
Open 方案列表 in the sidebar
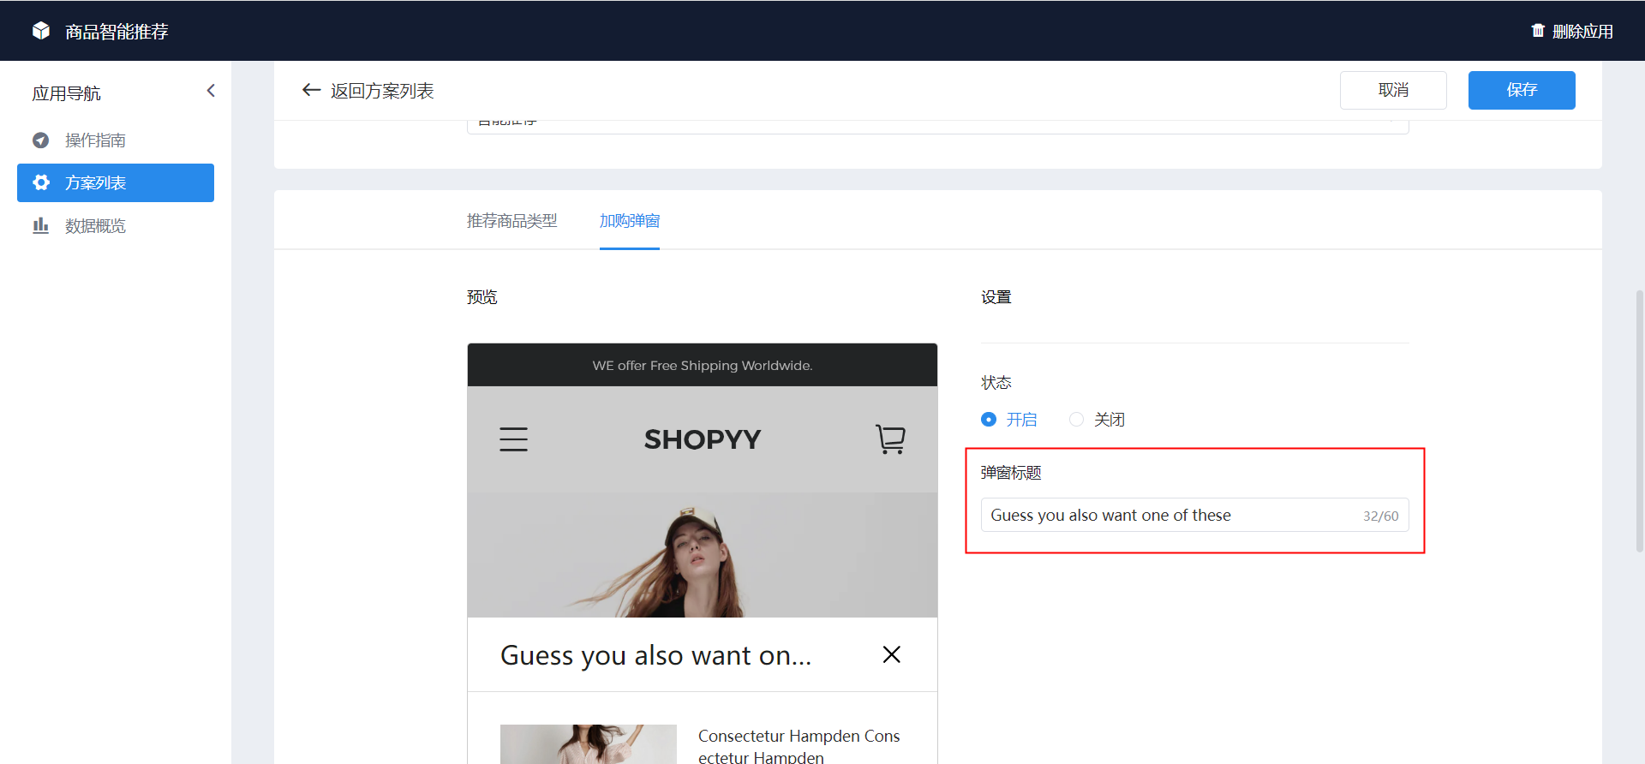116,182
